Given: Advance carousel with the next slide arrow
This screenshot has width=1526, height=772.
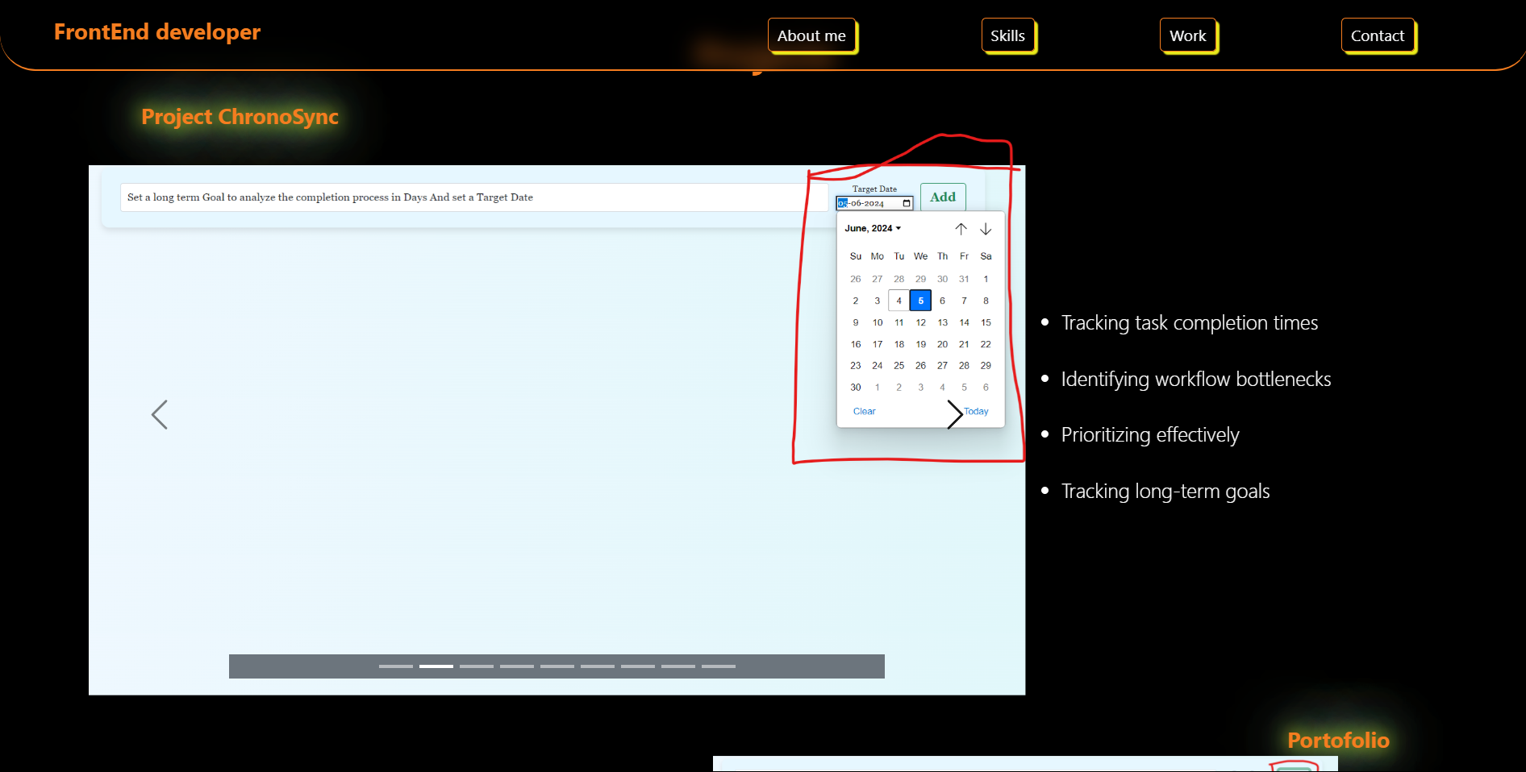Looking at the screenshot, I should tap(955, 415).
